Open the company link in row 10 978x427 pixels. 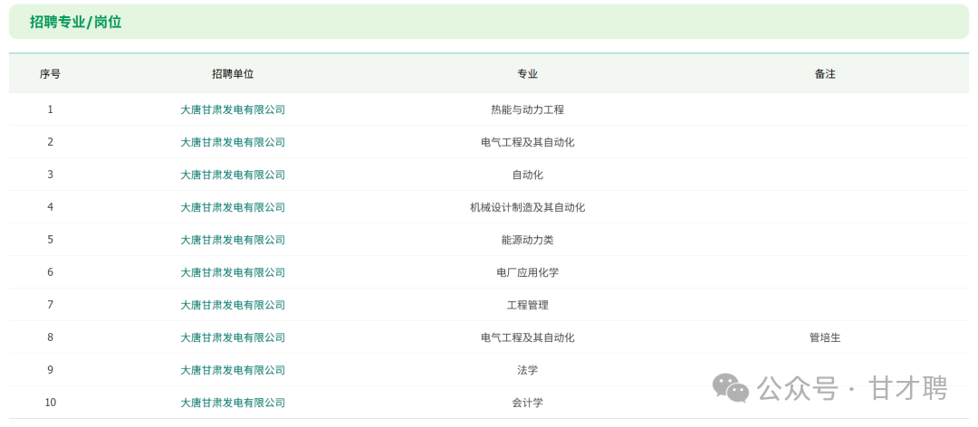point(233,403)
